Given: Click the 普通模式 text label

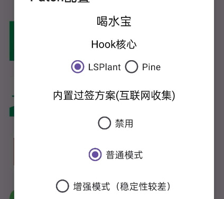Looking at the screenshot, I should point(124,155).
